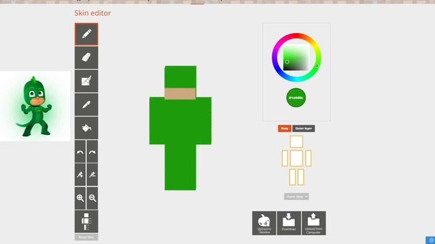Toggle right leg visibility in body diagram

click(x=292, y=177)
